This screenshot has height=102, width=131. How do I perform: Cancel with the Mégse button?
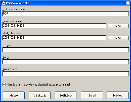[x=14, y=96]
